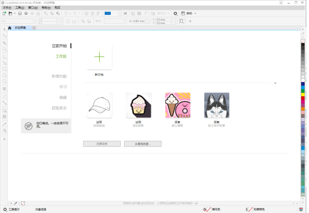Click the plus tab to add document
This screenshot has width=309, height=213.
(x=34, y=28)
